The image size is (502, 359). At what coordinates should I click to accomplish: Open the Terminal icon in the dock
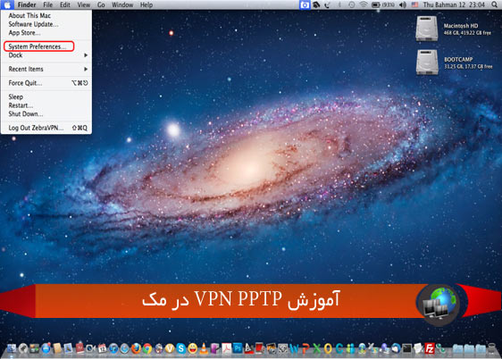(407, 348)
